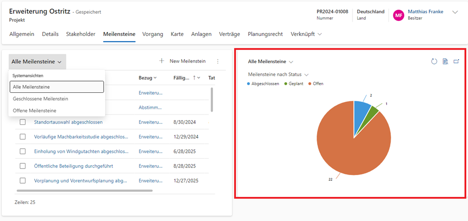The width and height of the screenshot is (468, 221).
Task: Expand the chart to full view
Action: tap(456, 62)
